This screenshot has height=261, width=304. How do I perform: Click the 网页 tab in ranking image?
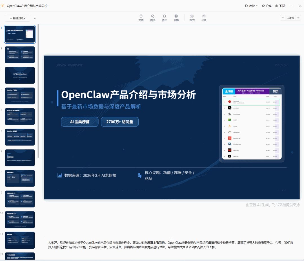(x=276, y=91)
